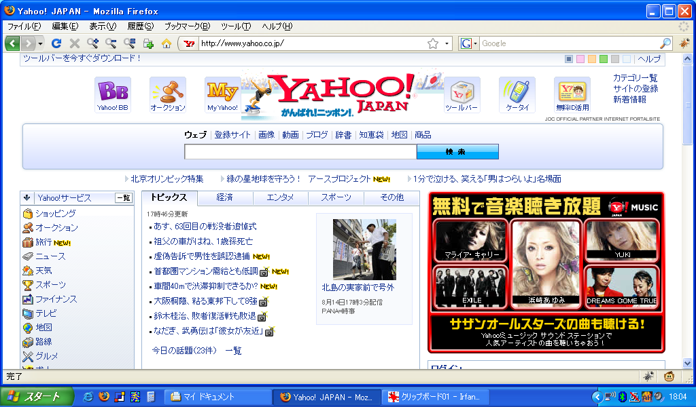
Task: Open the ヘルプ(H) menu
Action: point(277,26)
